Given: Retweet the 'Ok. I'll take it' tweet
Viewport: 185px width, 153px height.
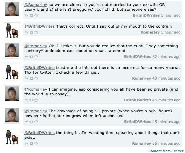Looking at the screenshot, I should coord(31,57).
